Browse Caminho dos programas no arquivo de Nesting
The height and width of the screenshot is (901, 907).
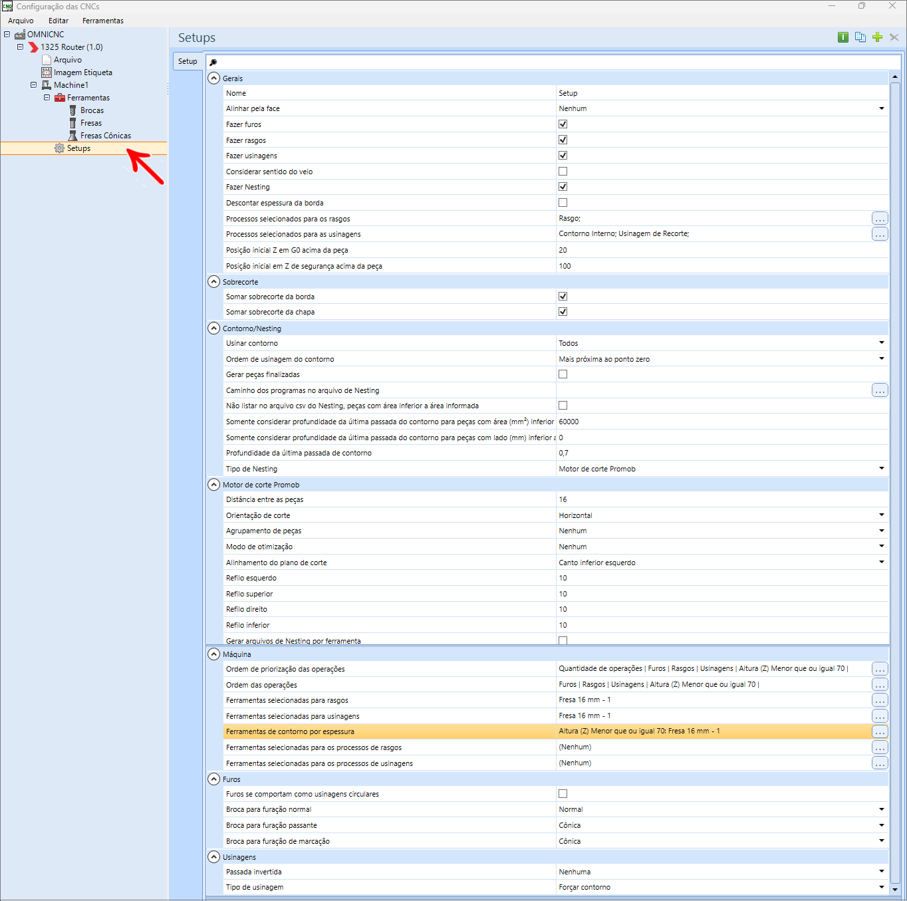pos(880,390)
